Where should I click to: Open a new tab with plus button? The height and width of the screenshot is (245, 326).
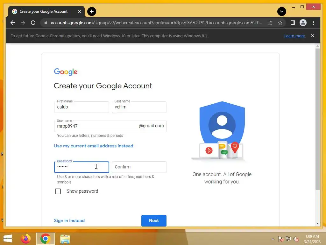pyautogui.click(x=92, y=11)
